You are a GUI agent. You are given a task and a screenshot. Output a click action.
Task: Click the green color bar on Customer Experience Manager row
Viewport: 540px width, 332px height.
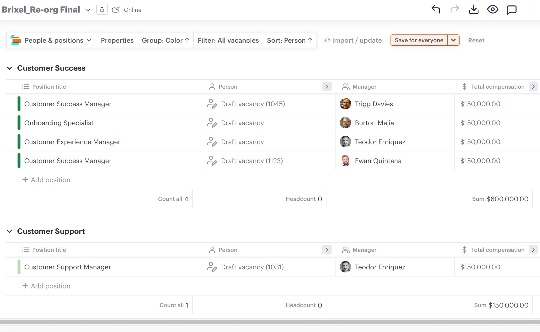pyautogui.click(x=19, y=142)
